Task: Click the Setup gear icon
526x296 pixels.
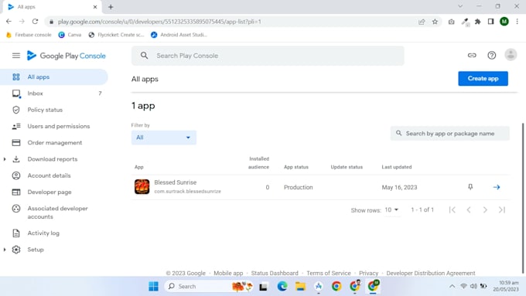Action: [x=16, y=250]
